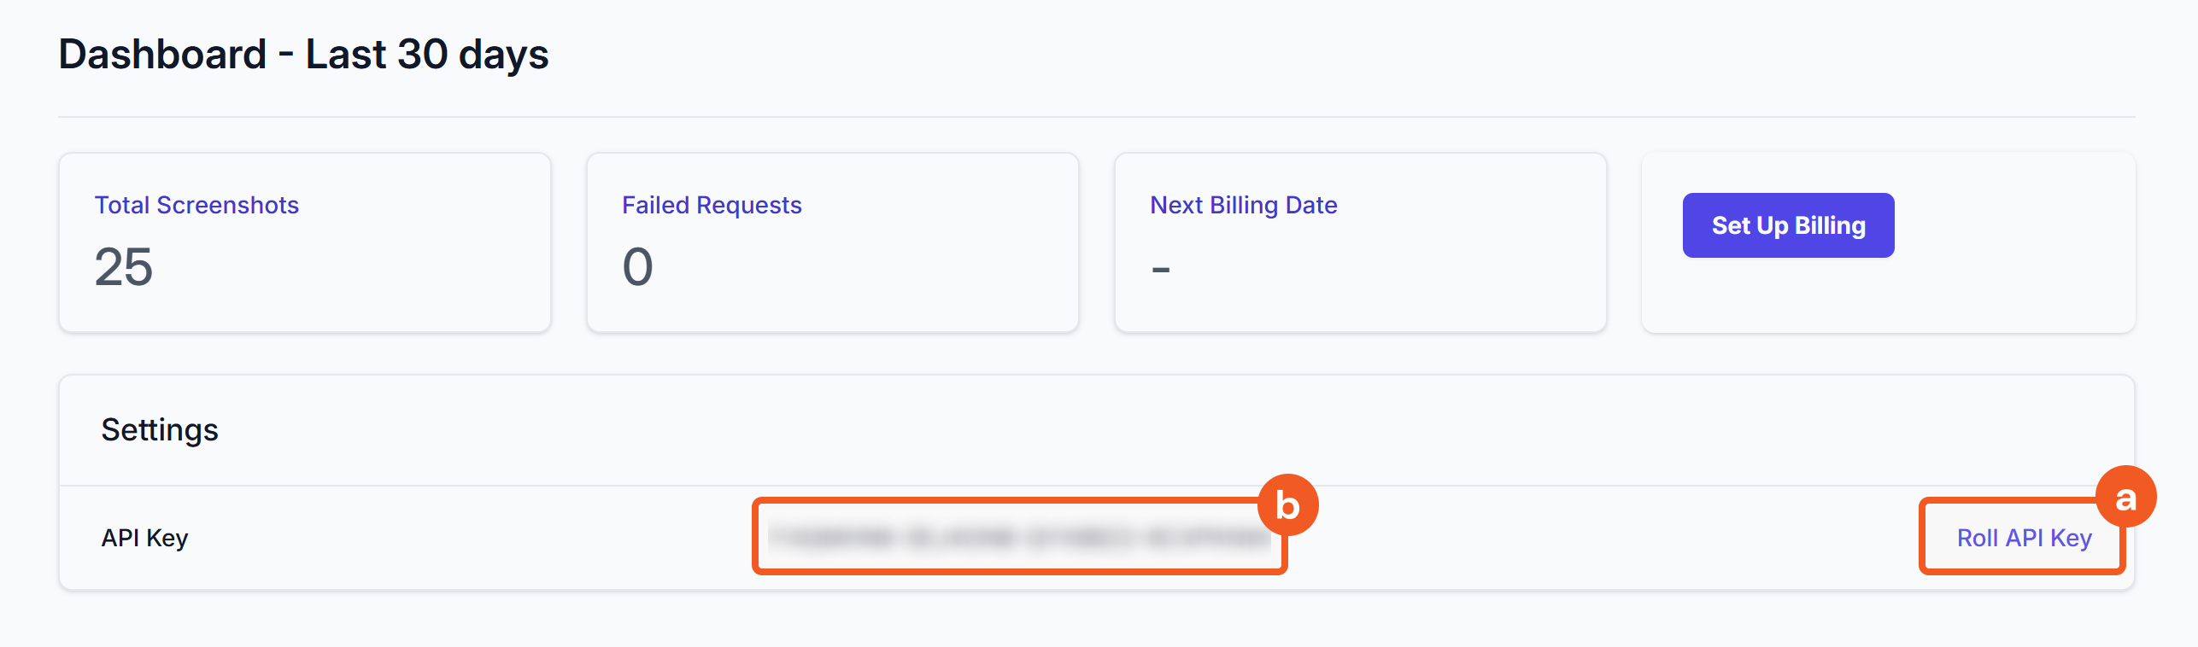The width and height of the screenshot is (2198, 647).
Task: Click the Set Up Billing button
Action: [1787, 225]
